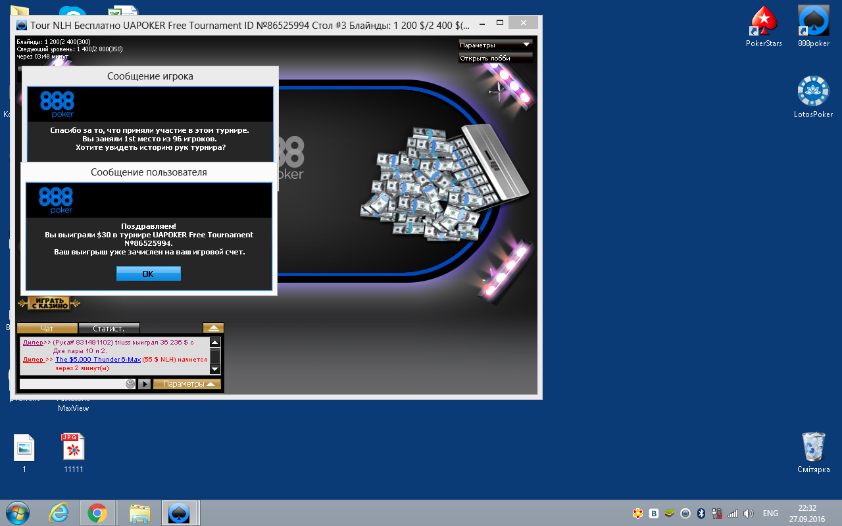Click the Играть с казино banner
This screenshot has height=526, width=842.
coord(49,303)
